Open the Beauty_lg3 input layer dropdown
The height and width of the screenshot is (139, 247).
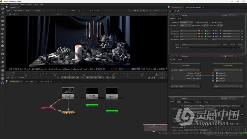[x=187, y=70]
